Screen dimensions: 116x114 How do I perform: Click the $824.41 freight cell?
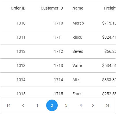click(x=109, y=37)
